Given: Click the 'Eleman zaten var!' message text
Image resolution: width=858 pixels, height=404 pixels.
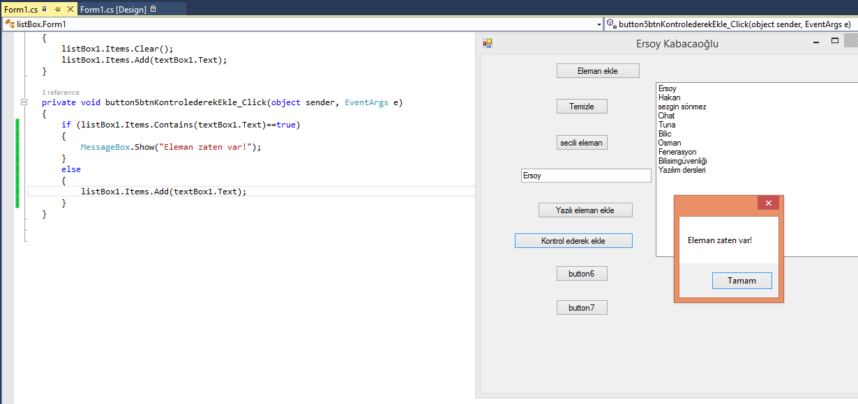Looking at the screenshot, I should 720,240.
